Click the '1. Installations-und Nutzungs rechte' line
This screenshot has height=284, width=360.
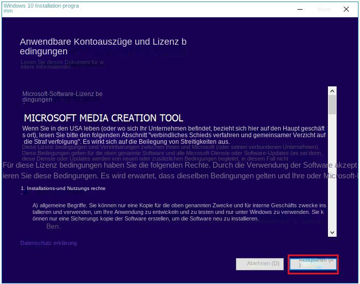[x=63, y=188]
